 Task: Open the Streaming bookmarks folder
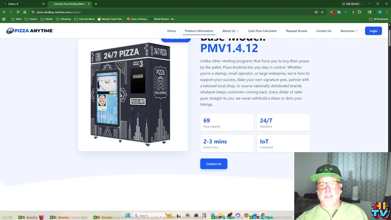tap(63, 19)
